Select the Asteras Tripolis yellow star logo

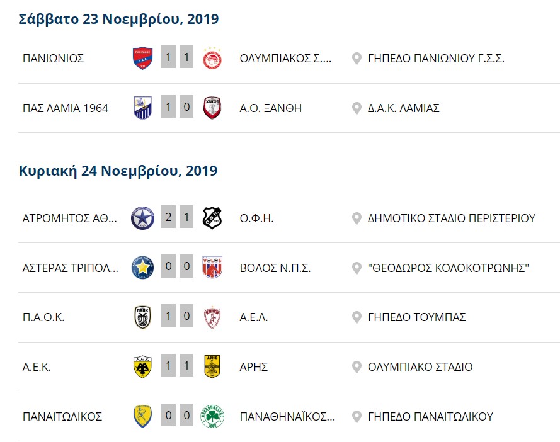point(142,267)
